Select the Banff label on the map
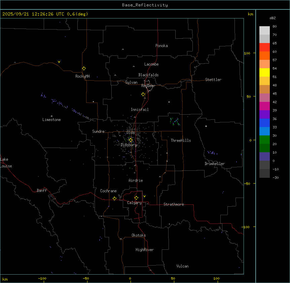 tap(42, 191)
